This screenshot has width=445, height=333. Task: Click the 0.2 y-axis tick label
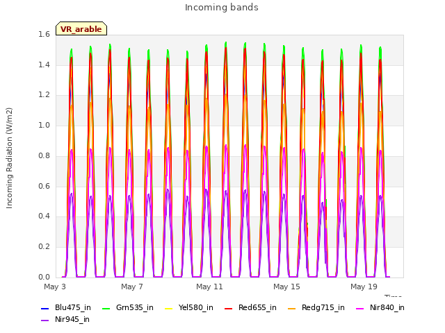(x=44, y=247)
